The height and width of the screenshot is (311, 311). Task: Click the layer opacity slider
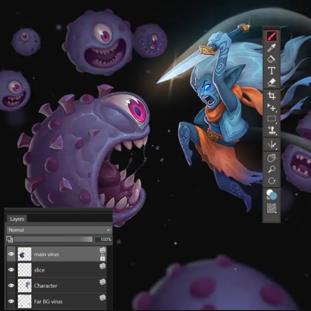click(53, 239)
